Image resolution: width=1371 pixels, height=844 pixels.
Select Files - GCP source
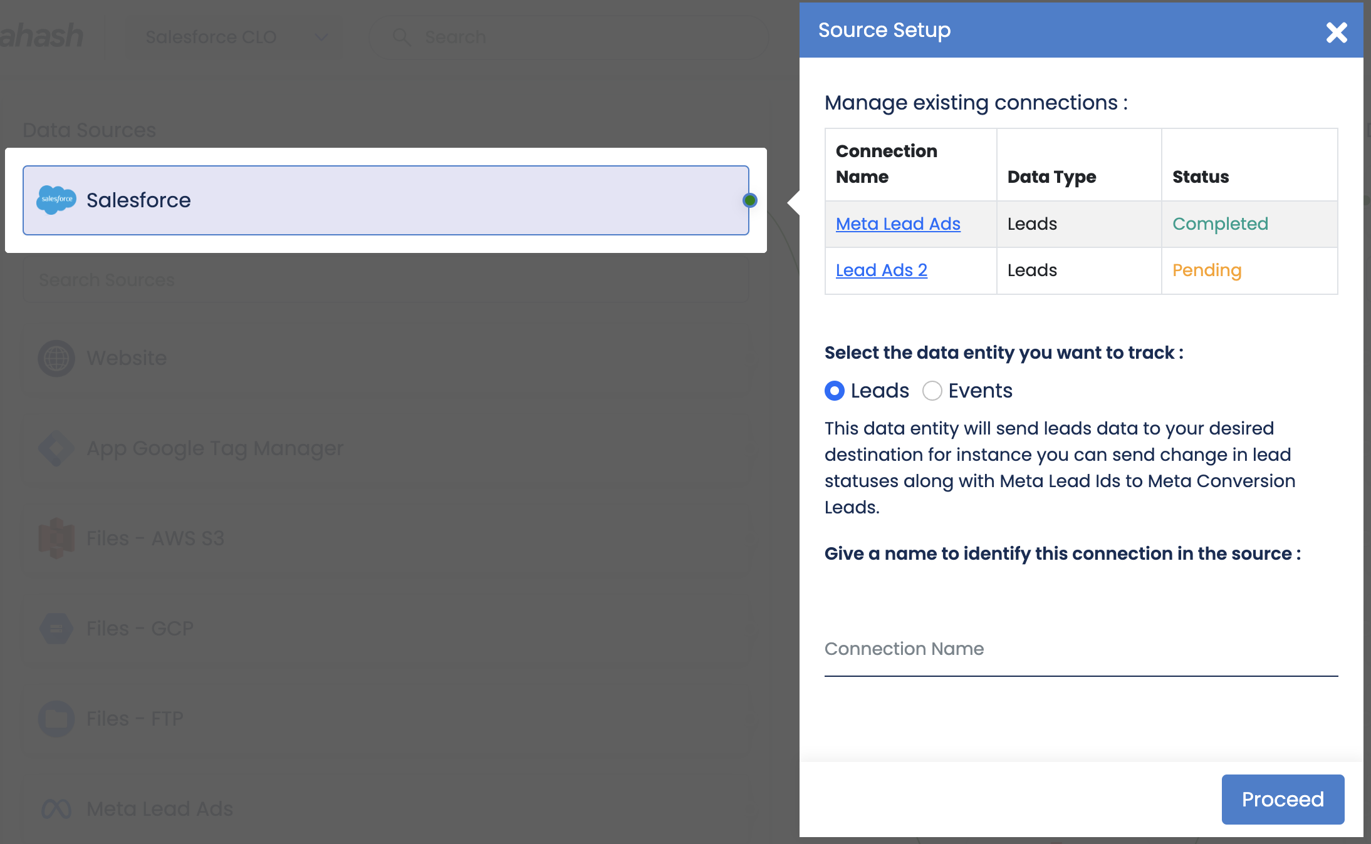pos(386,629)
